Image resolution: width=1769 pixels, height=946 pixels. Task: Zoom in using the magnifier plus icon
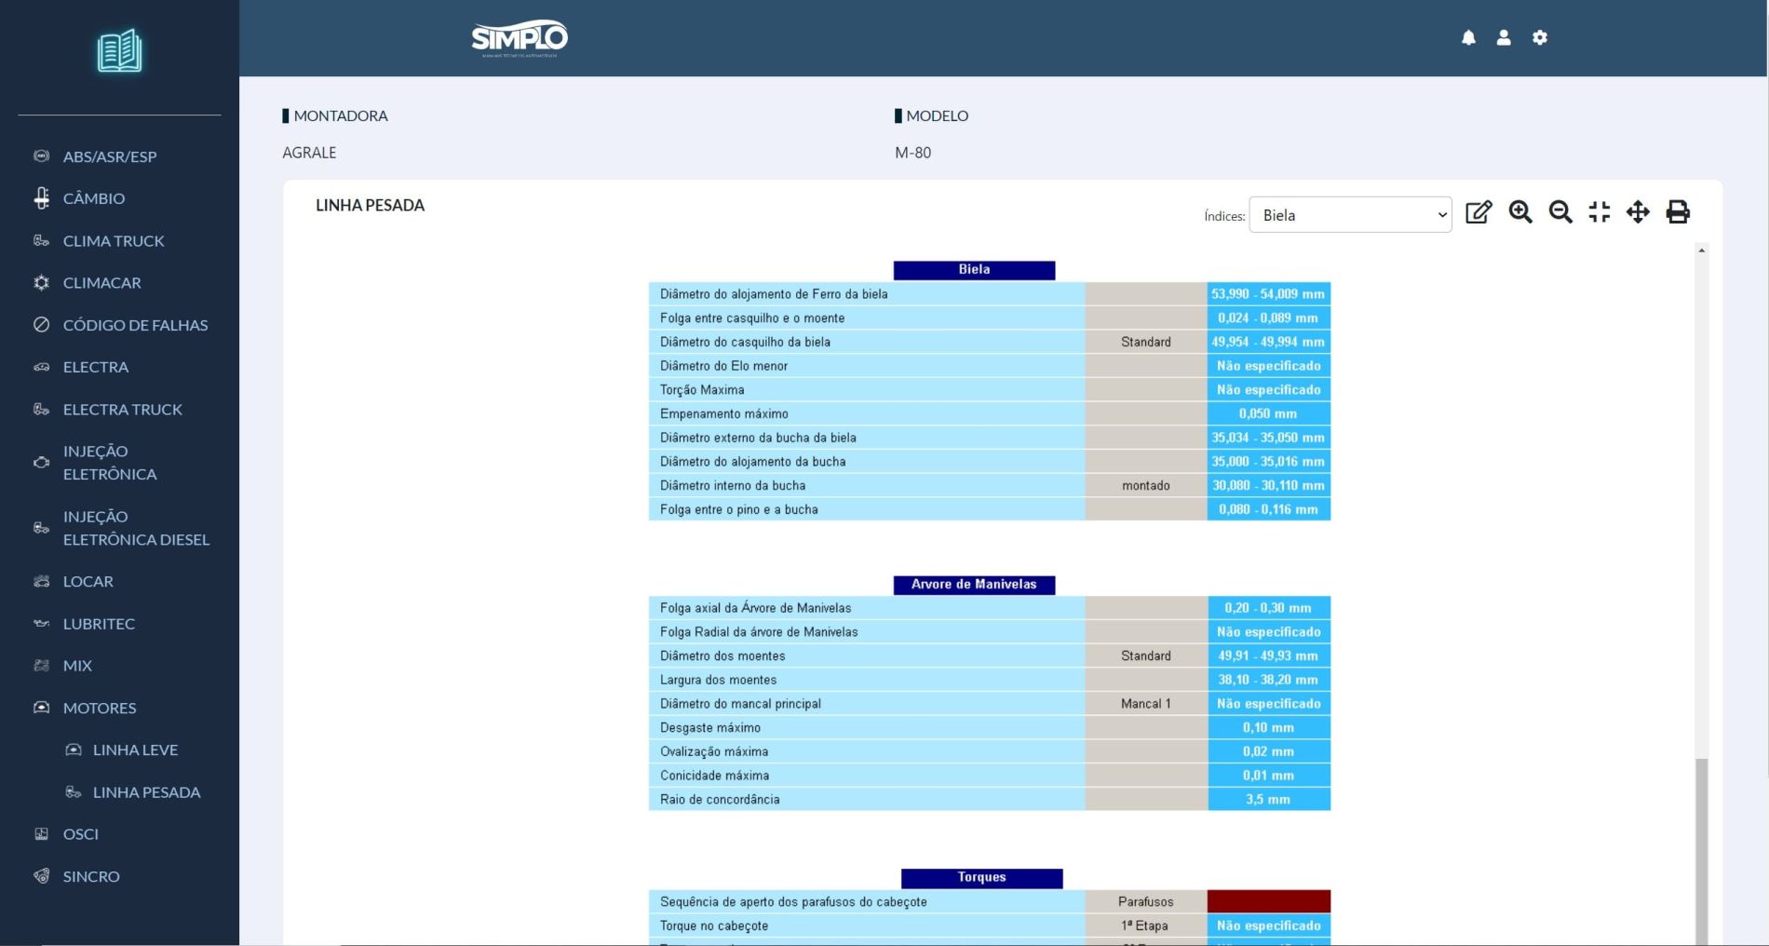pyautogui.click(x=1520, y=212)
